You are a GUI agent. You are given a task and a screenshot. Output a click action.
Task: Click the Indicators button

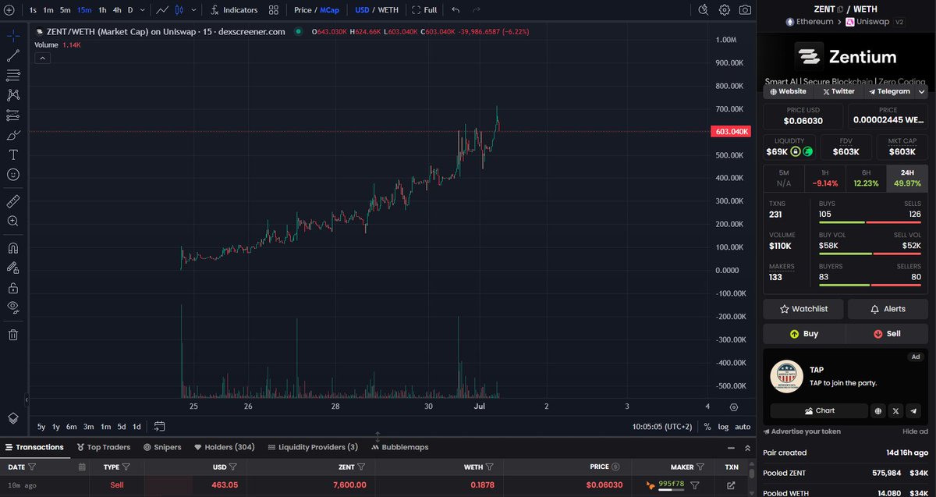pos(234,10)
